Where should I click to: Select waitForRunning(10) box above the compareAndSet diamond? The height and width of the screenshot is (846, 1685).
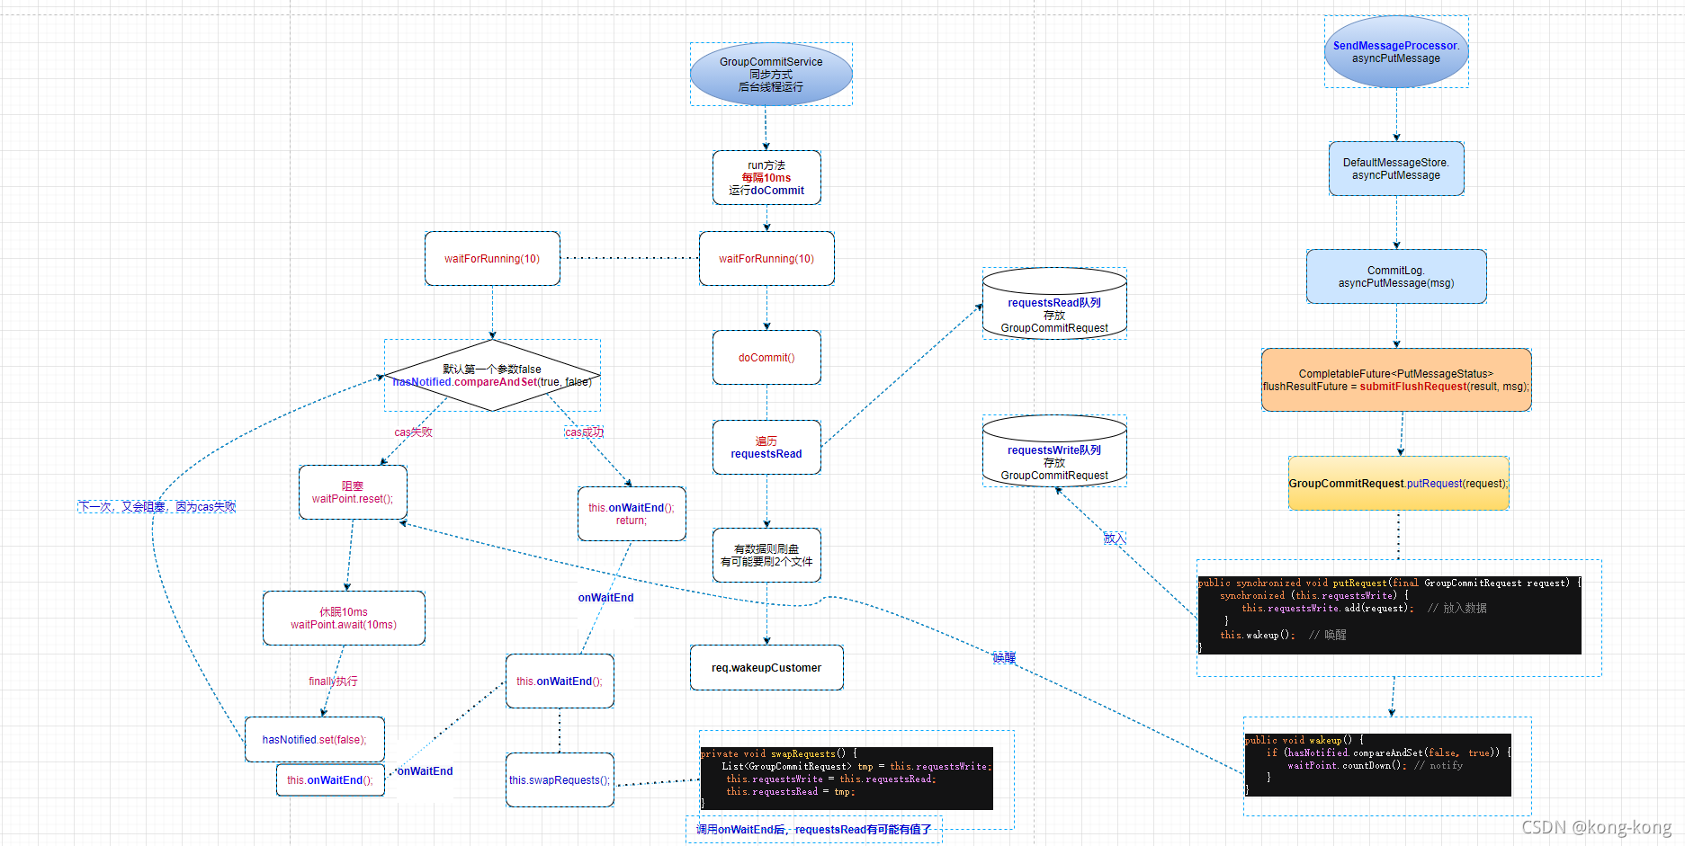492,259
